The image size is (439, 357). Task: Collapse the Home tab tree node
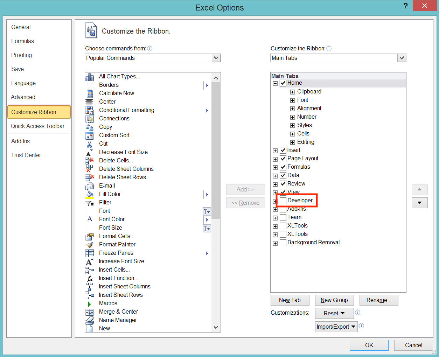pyautogui.click(x=275, y=83)
